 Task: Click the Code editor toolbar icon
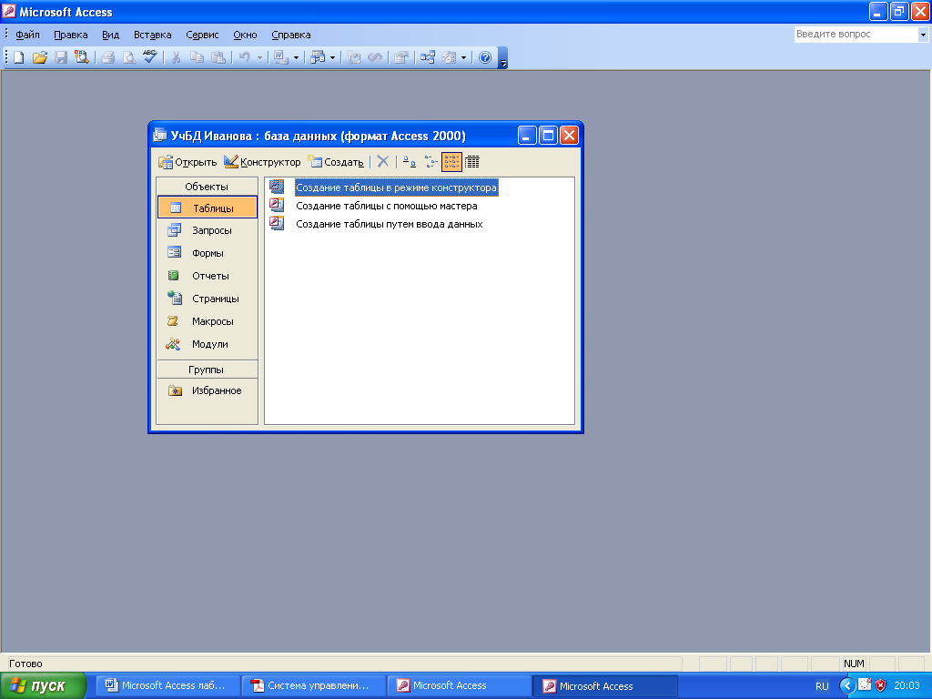354,57
